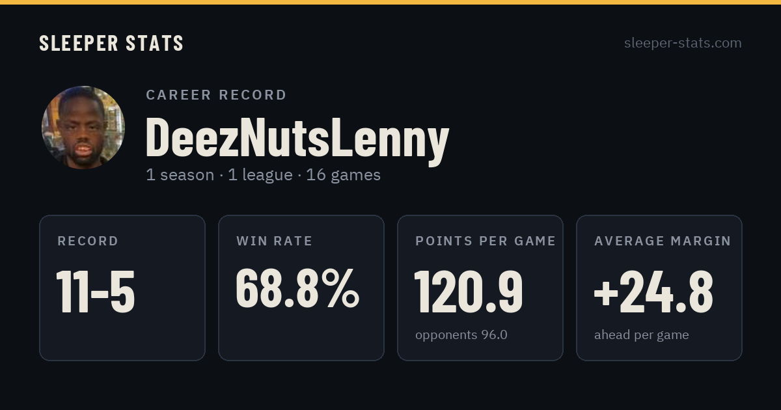Select the POINTS PER GAME card label

(486, 241)
